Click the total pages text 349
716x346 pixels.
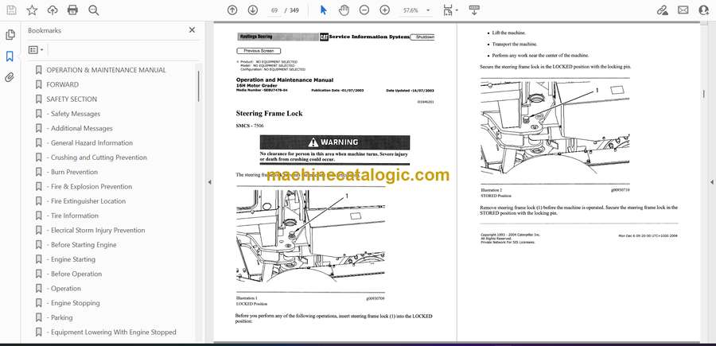[x=294, y=10]
